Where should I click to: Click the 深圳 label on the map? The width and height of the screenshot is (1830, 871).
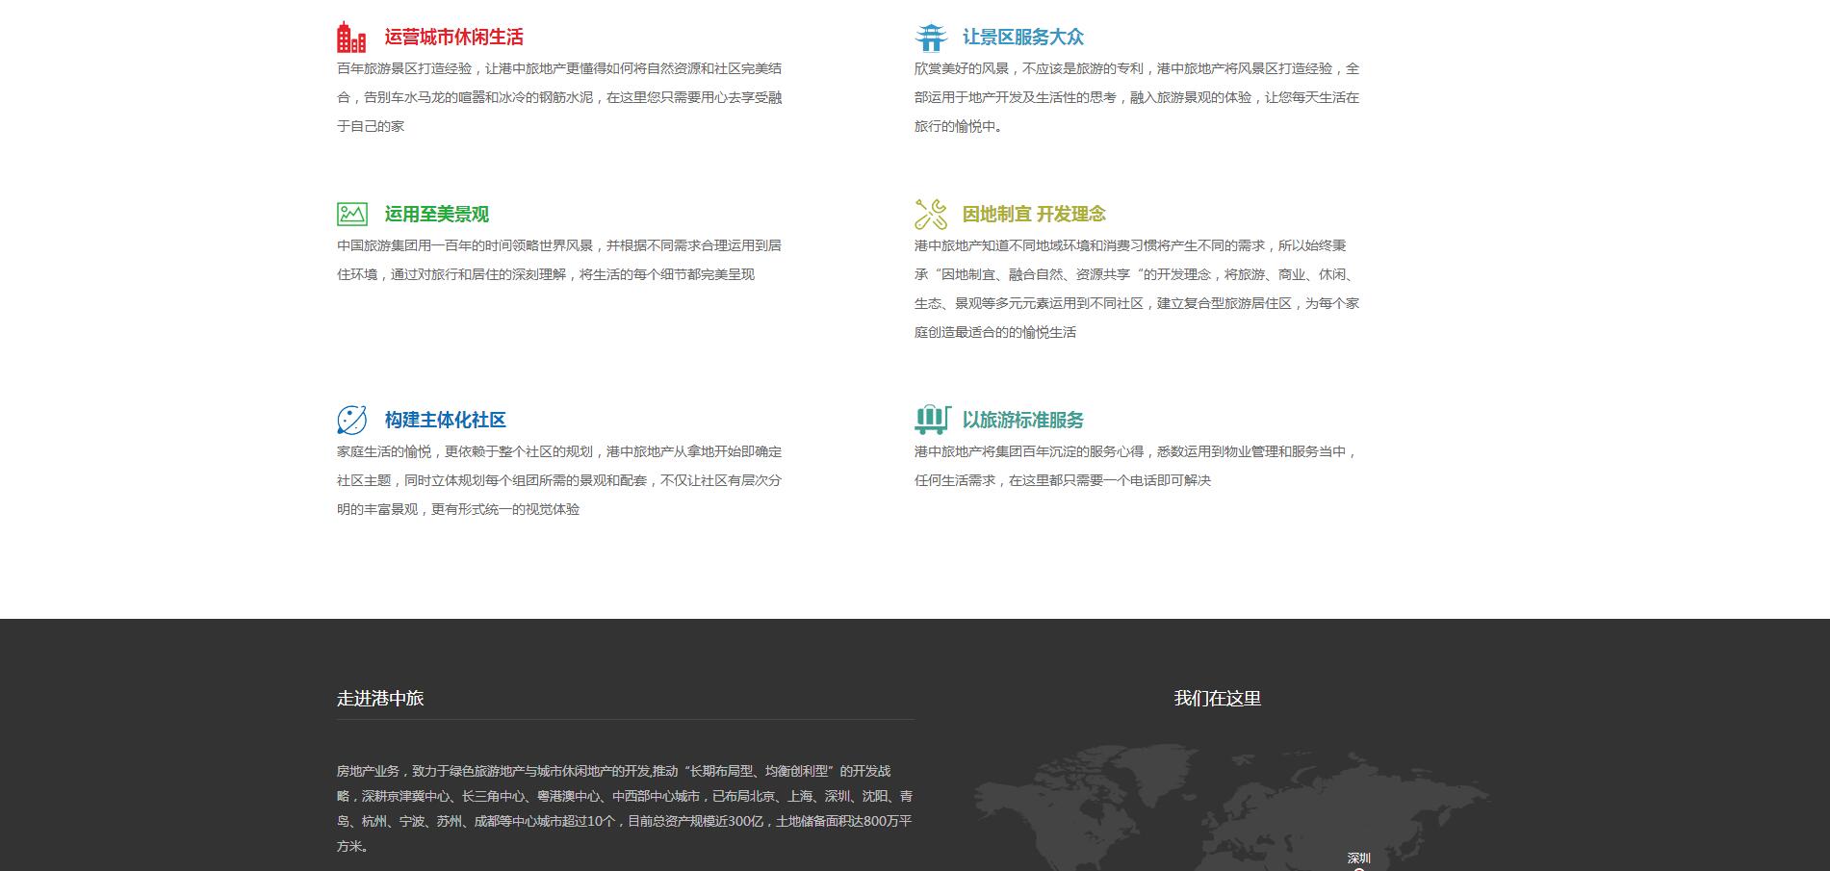pos(1358,858)
